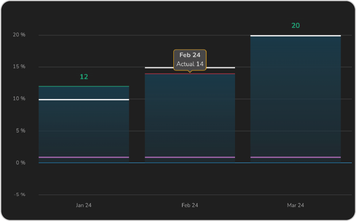The height and width of the screenshot is (221, 356).
Task: Select the purple line in the Mar 24 bar
Action: [295, 157]
